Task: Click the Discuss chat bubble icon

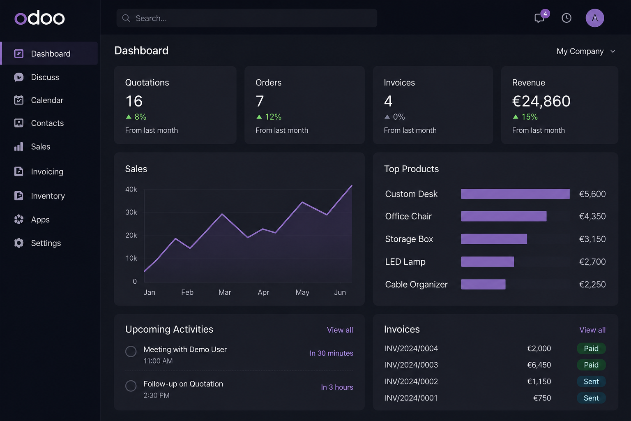Action: tap(18, 77)
